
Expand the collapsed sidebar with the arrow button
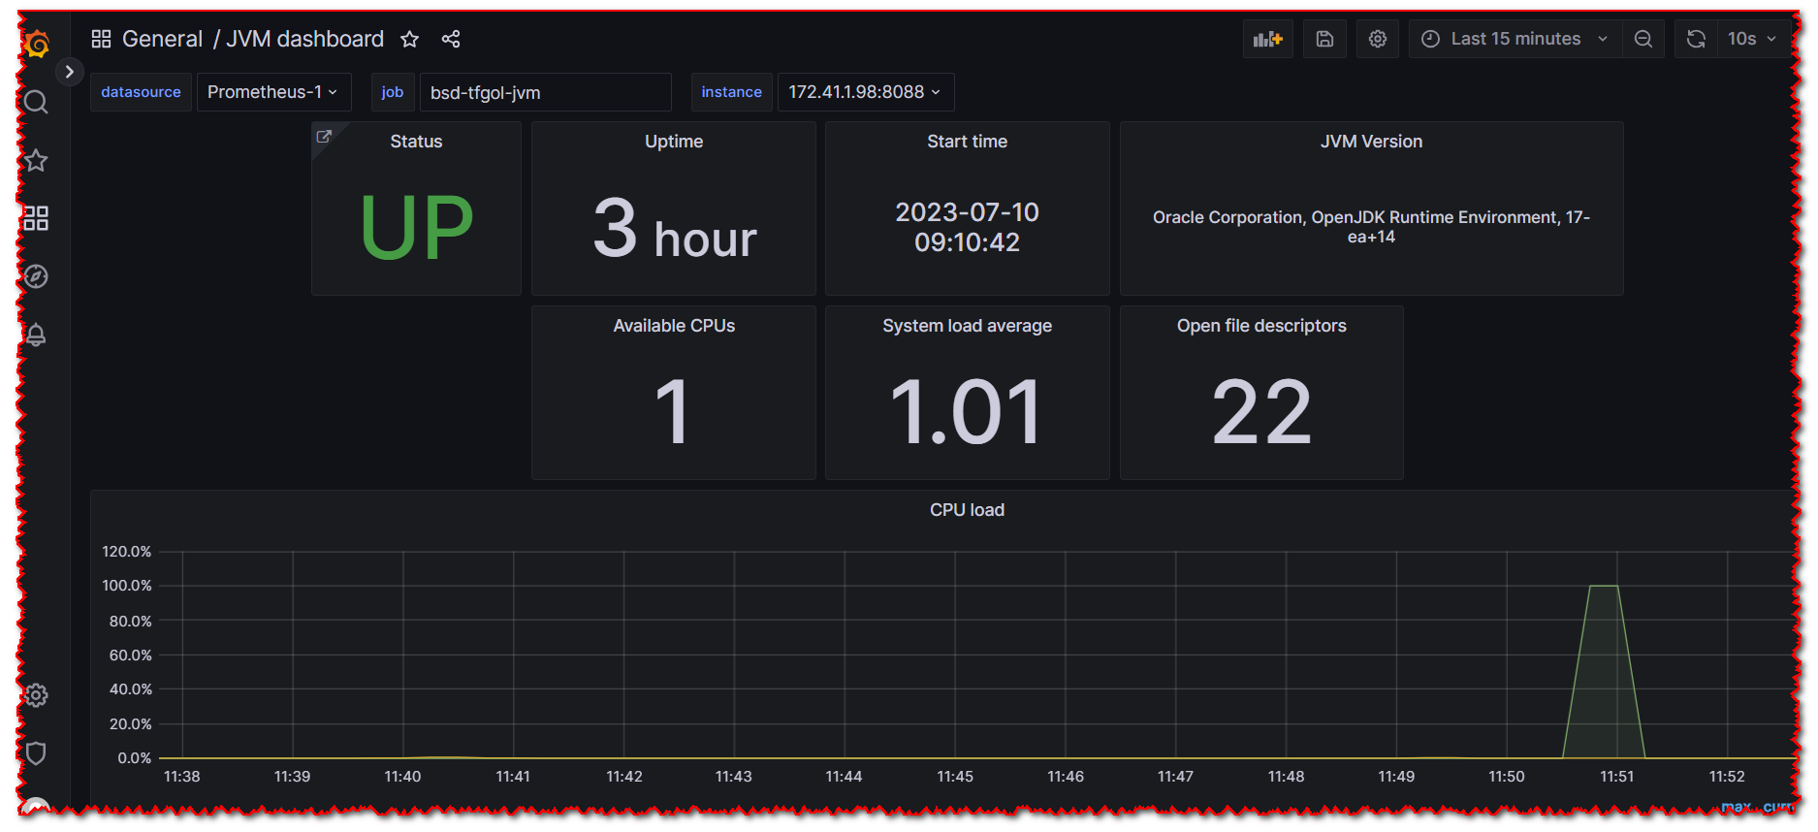[x=69, y=72]
